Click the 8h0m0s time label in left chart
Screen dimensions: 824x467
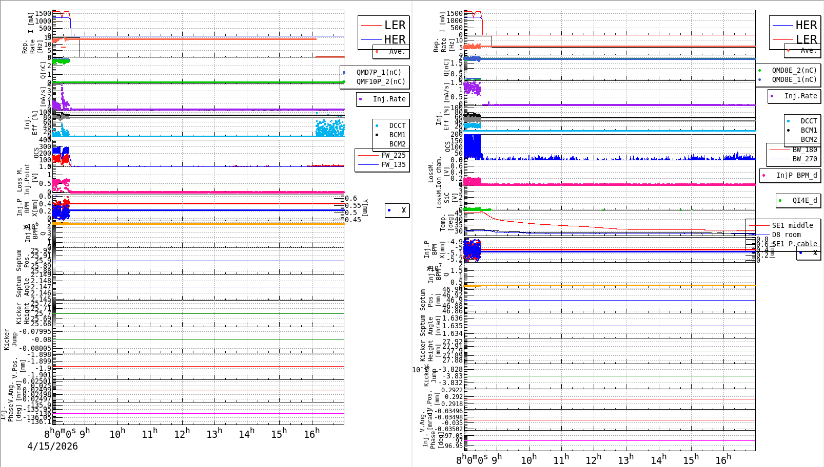pos(60,433)
